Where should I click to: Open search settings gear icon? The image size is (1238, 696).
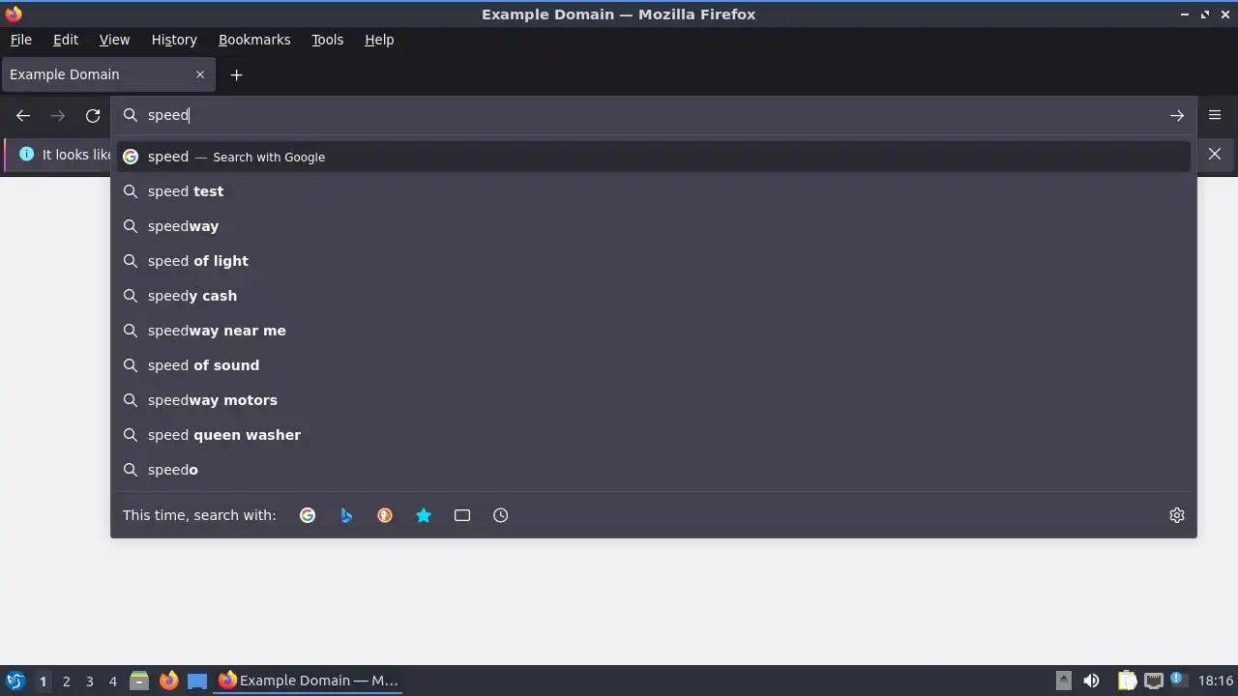coord(1177,515)
